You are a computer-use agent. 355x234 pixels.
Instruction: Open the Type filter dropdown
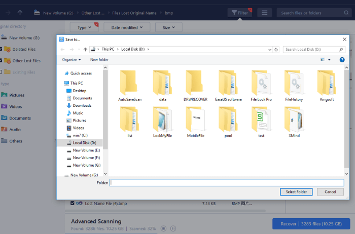(x=84, y=27)
